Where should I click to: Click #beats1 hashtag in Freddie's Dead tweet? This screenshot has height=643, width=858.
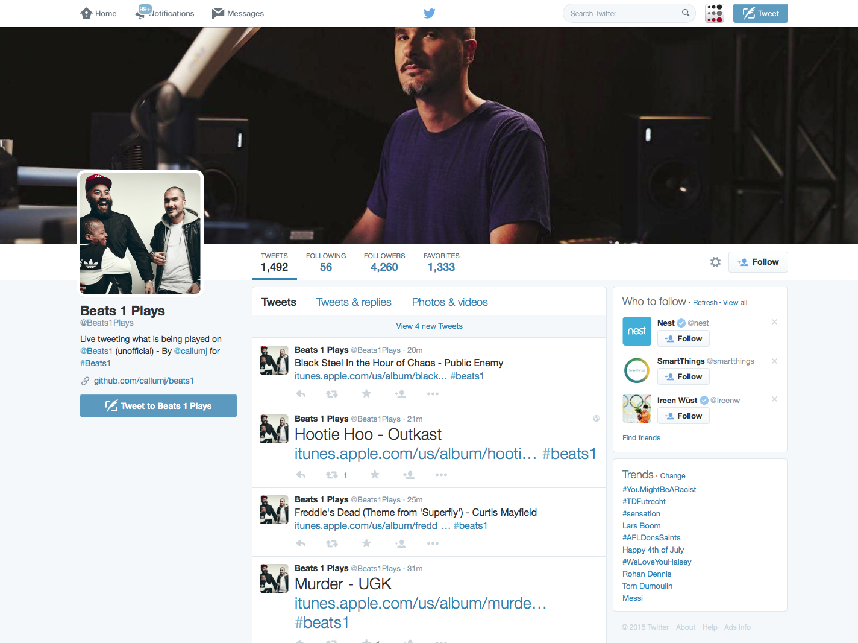pyautogui.click(x=471, y=526)
